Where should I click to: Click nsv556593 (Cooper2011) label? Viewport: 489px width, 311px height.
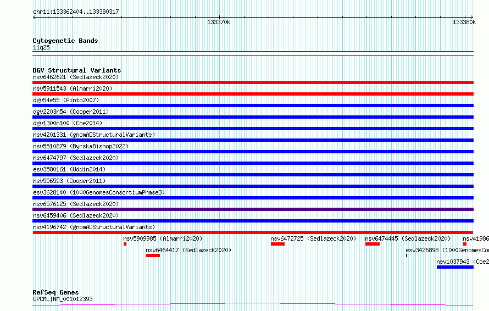click(69, 181)
